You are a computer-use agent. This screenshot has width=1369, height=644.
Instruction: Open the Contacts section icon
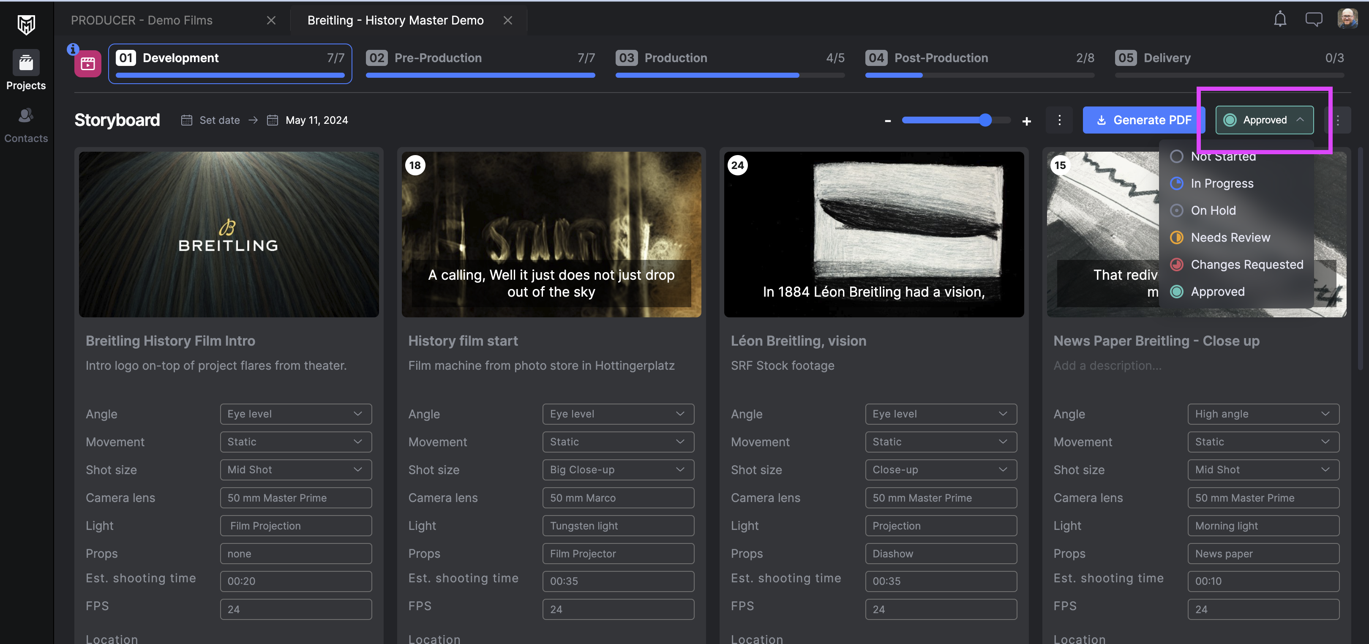click(26, 115)
